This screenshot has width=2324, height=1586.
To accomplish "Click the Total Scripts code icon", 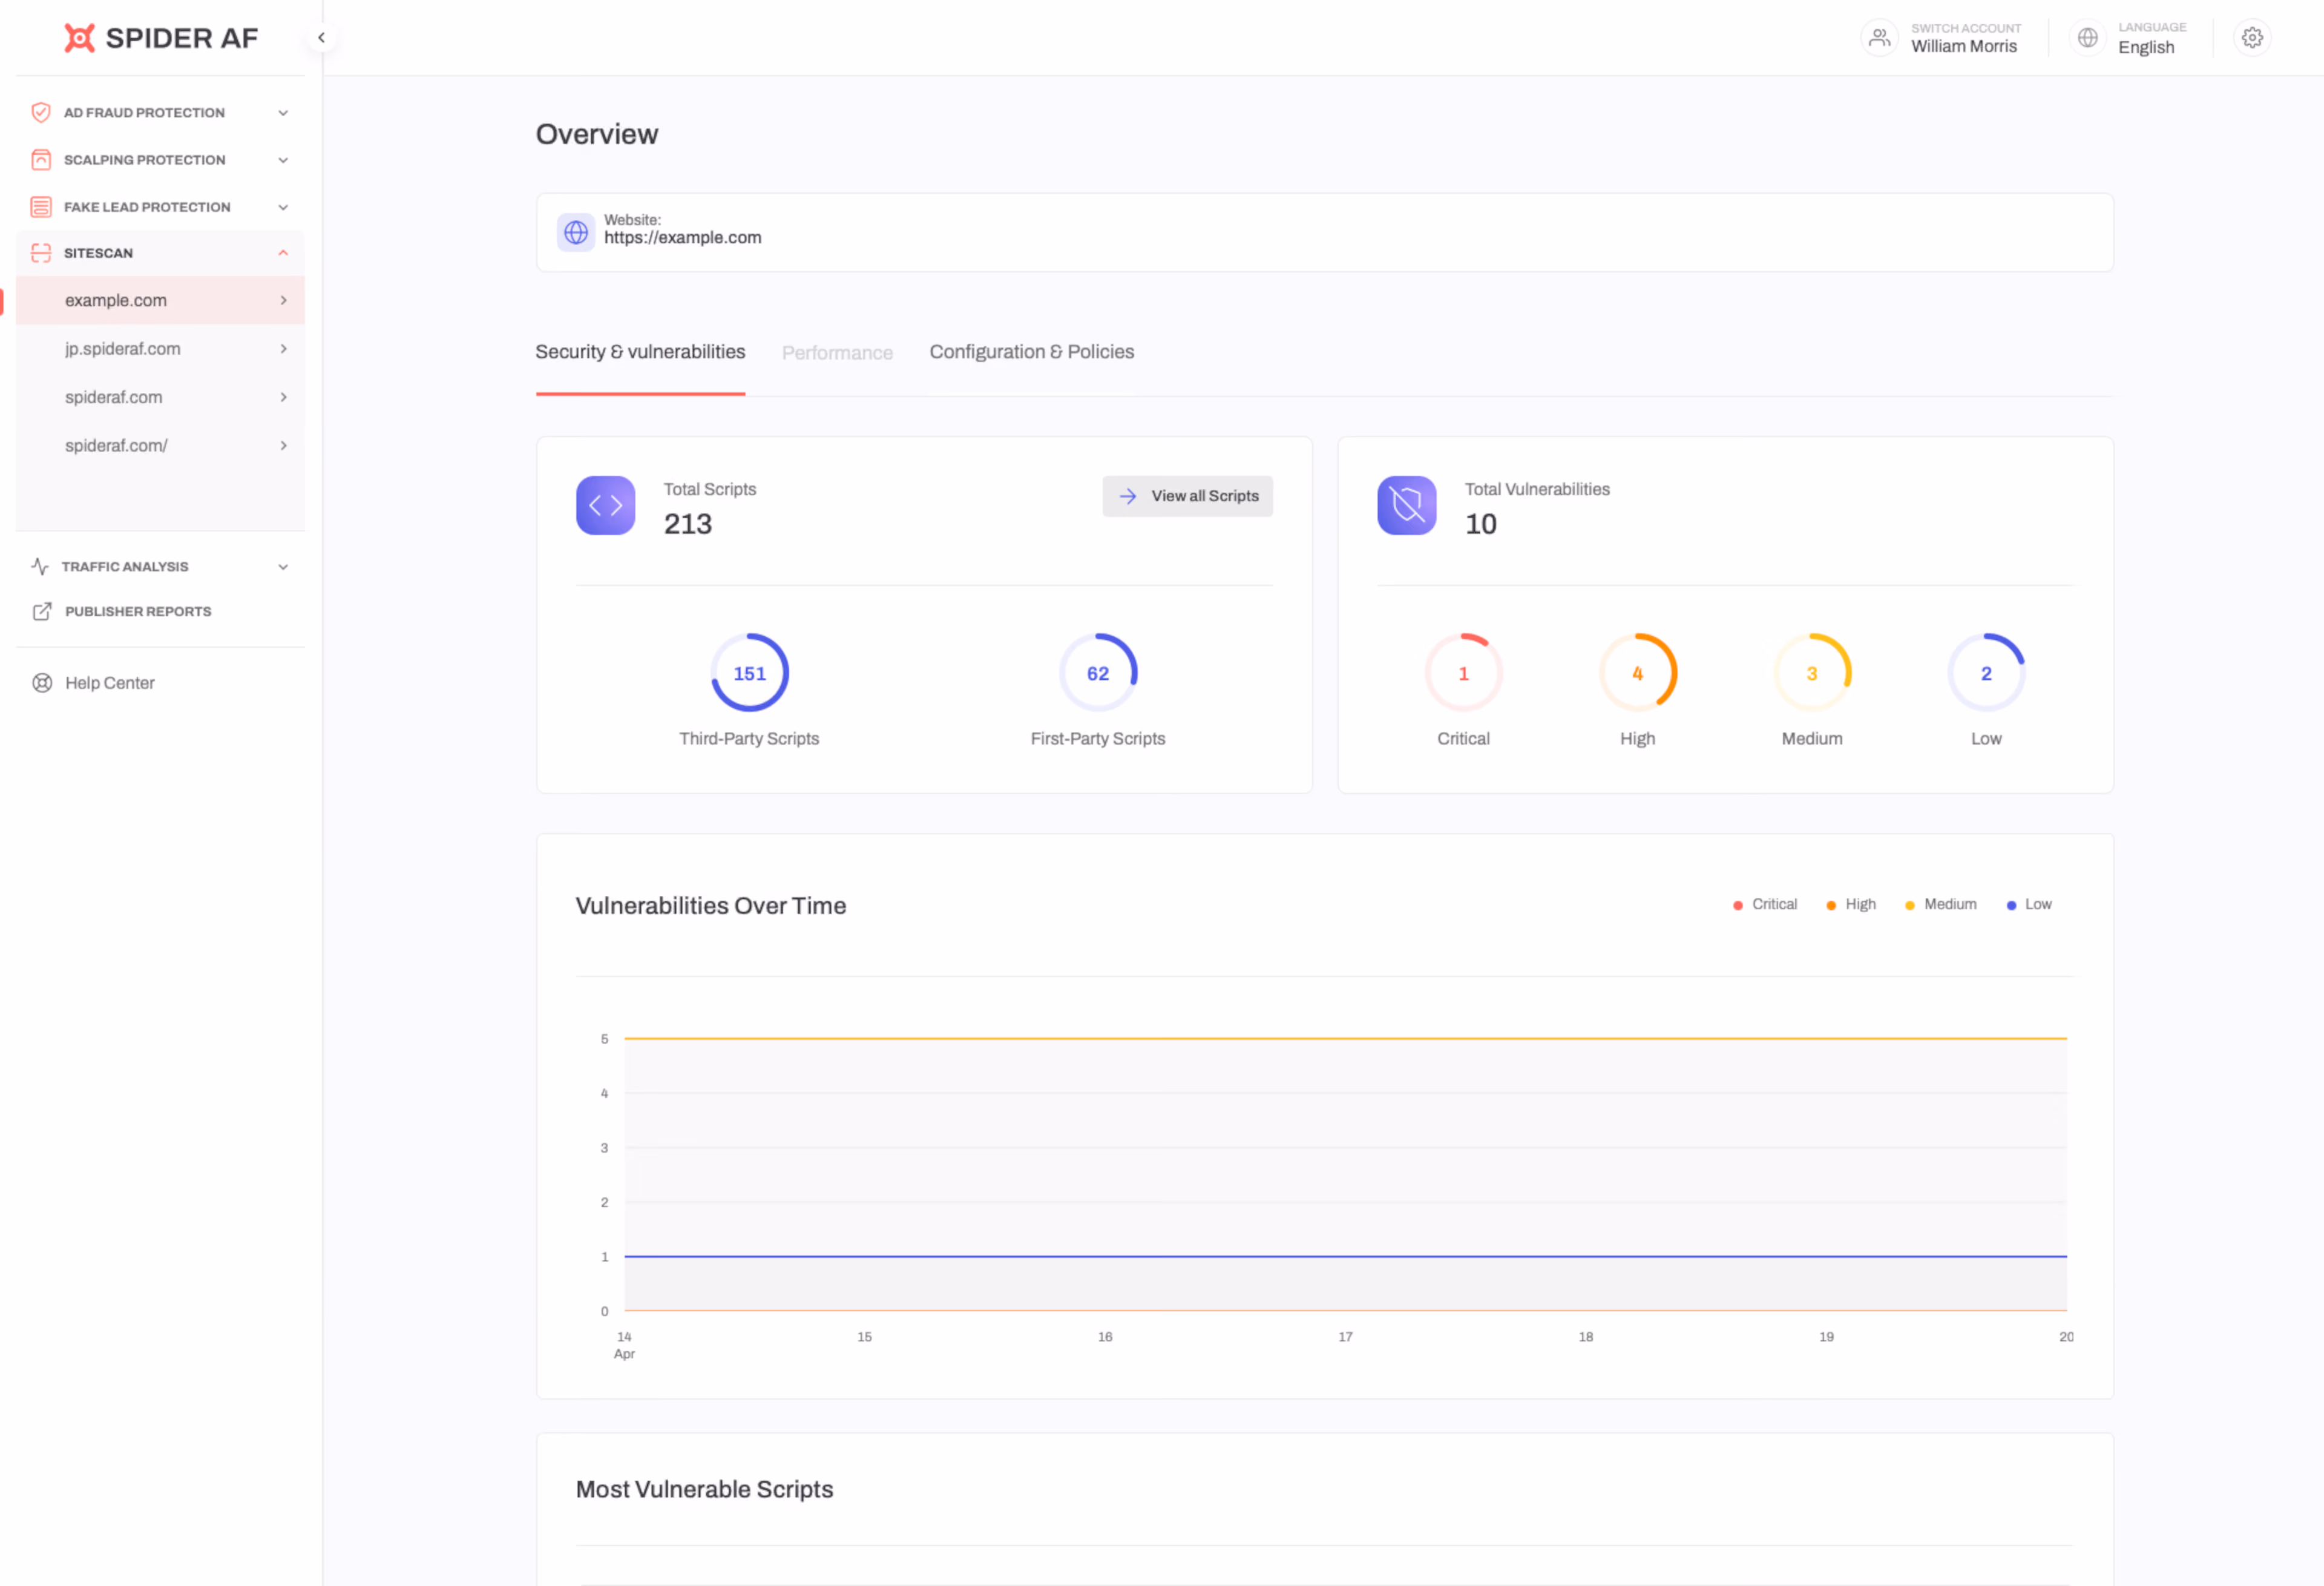I will 606,505.
